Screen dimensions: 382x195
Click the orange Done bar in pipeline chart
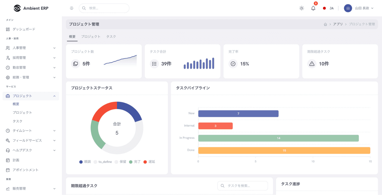(x=284, y=151)
